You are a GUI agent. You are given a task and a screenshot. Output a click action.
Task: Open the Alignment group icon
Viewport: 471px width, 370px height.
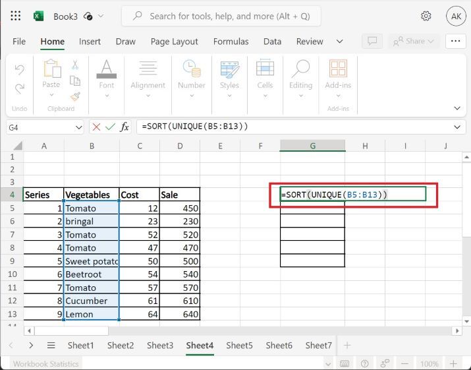point(148,69)
